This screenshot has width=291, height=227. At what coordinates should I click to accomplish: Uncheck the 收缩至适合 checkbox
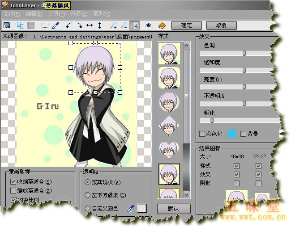point(13,182)
